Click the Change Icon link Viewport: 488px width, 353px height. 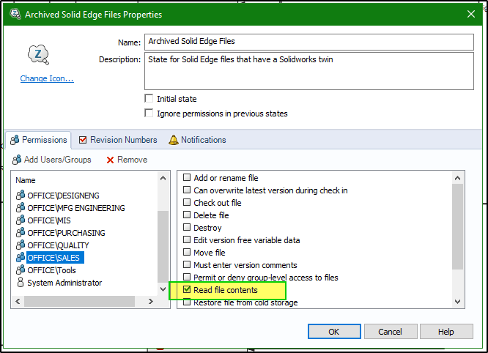[47, 78]
